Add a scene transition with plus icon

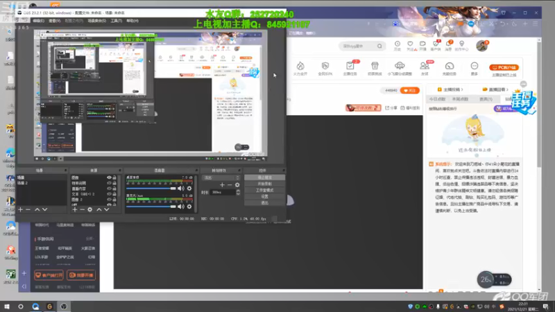click(x=222, y=185)
